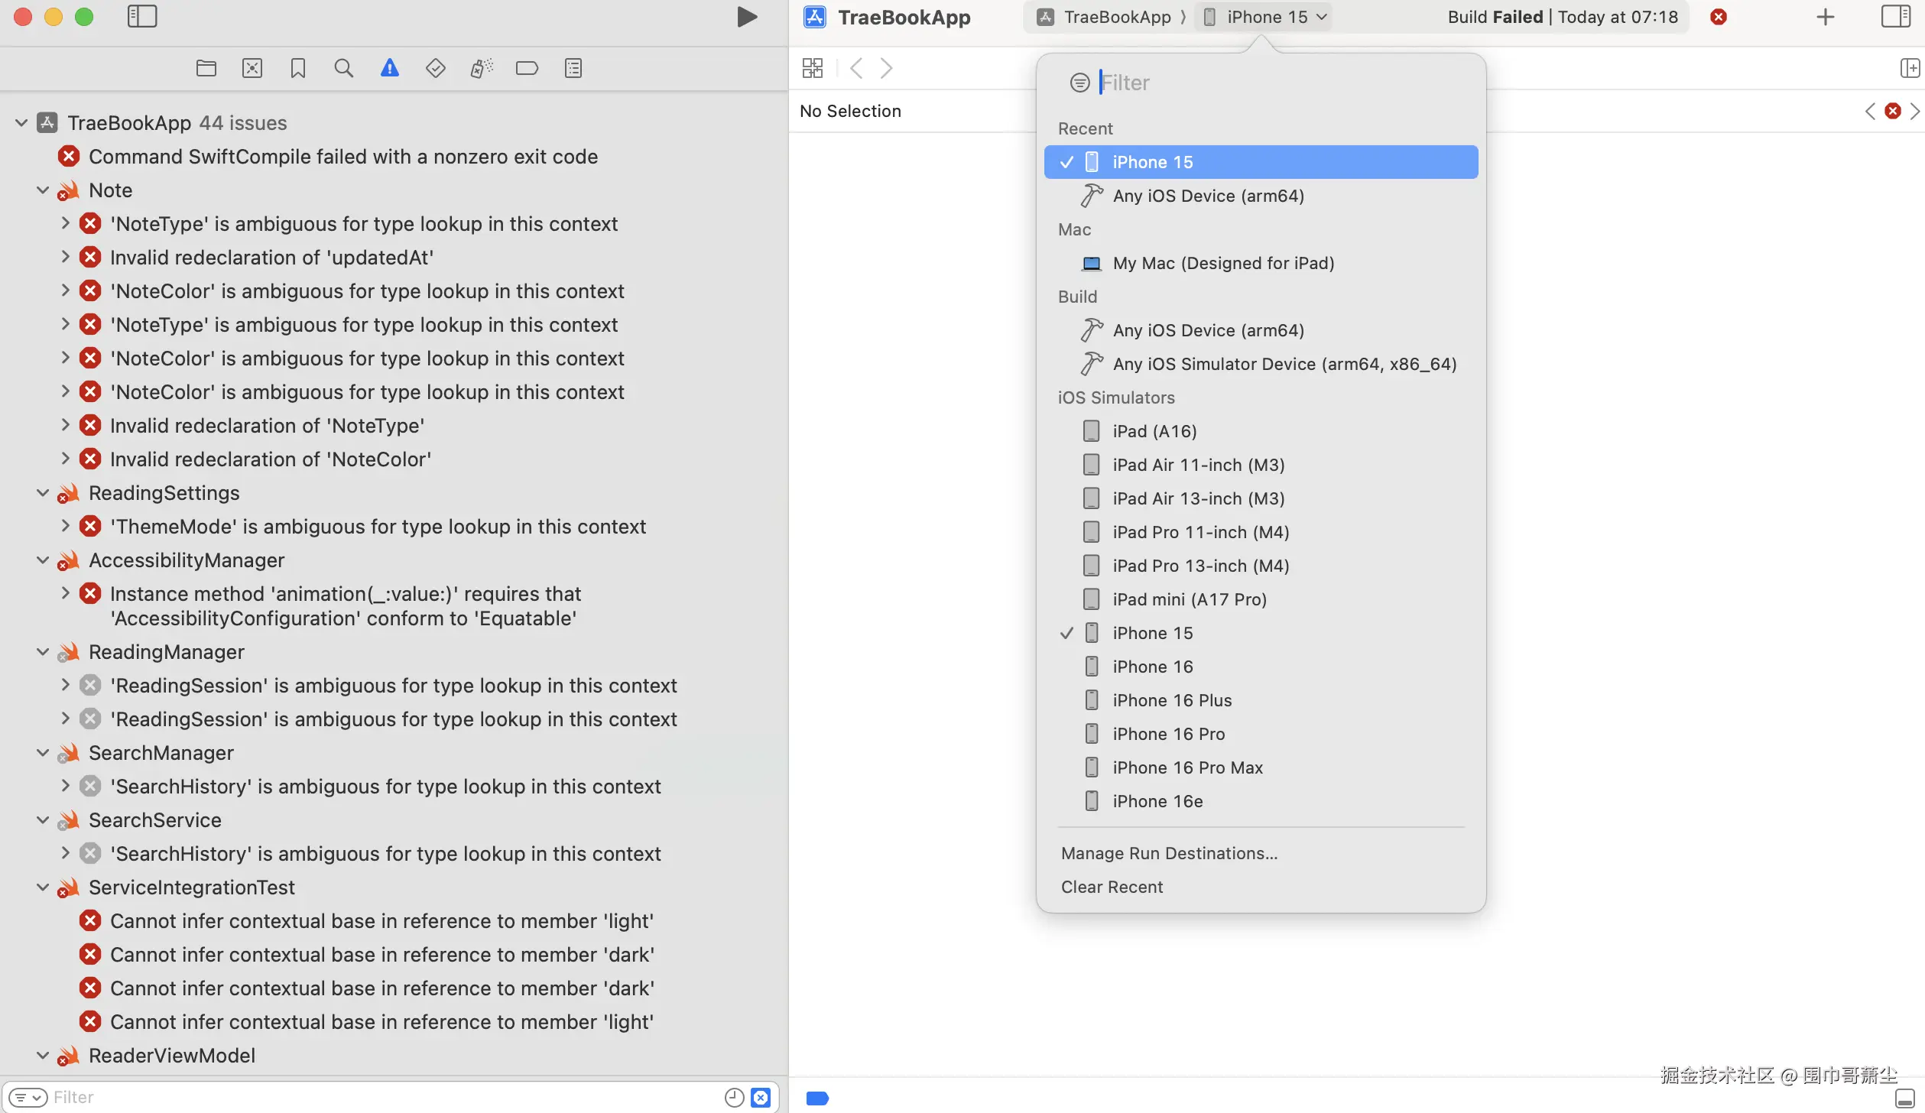Select the iPhone 16 Pro Max simulator
Image resolution: width=1925 pixels, height=1113 pixels.
coord(1261,767)
